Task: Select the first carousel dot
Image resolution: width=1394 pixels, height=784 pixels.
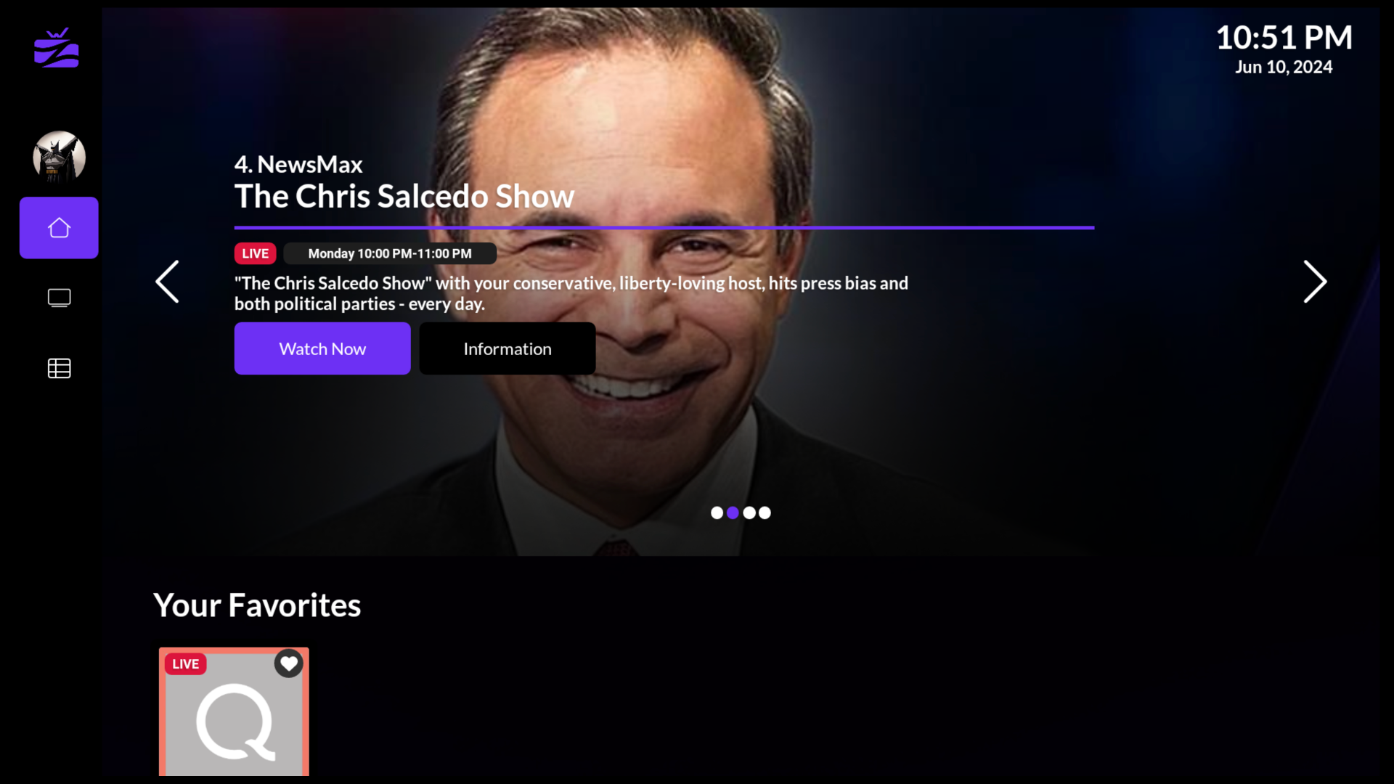Action: point(717,513)
